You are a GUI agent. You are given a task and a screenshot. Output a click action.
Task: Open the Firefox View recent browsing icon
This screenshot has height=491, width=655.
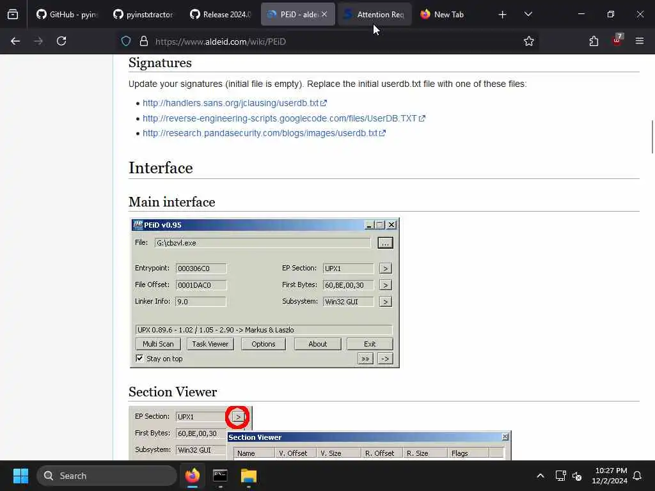click(x=13, y=15)
